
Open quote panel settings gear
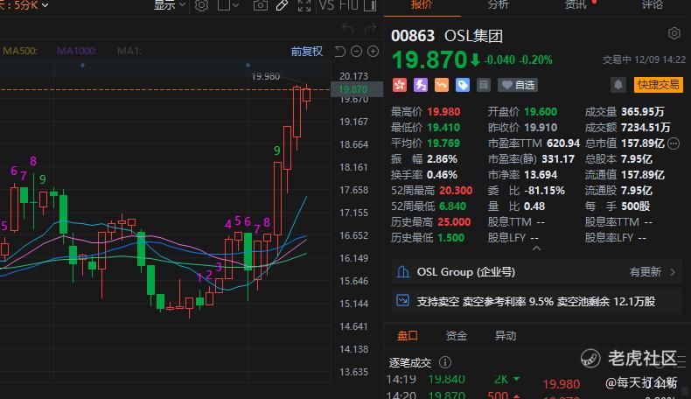(674, 33)
